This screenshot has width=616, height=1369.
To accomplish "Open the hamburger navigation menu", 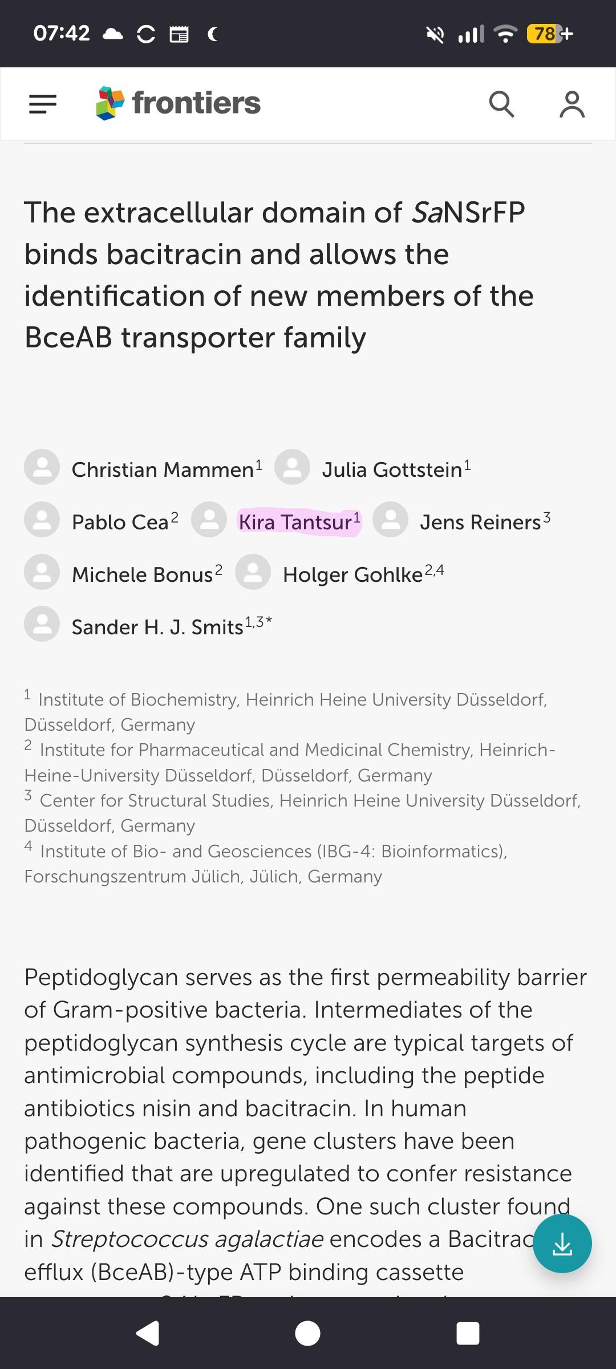I will (x=43, y=104).
